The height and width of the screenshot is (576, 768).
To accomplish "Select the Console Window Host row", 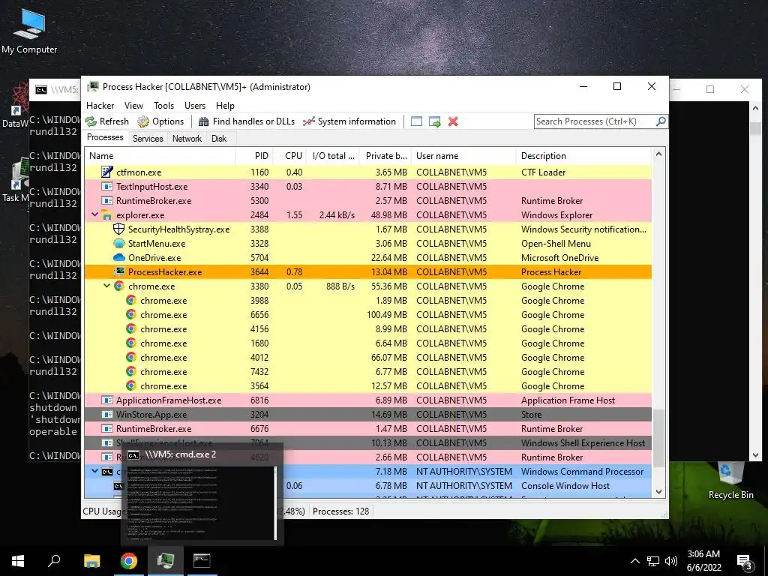I will tap(367, 485).
